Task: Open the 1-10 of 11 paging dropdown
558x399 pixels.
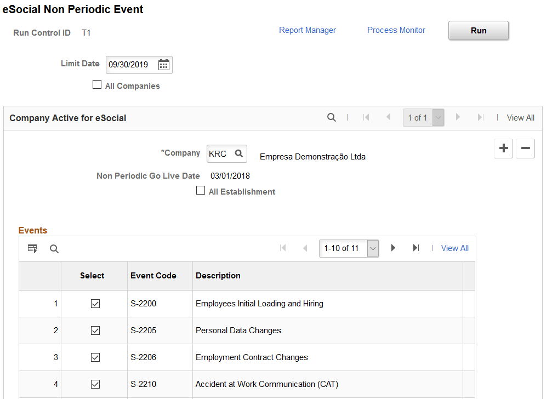Action: (x=373, y=248)
